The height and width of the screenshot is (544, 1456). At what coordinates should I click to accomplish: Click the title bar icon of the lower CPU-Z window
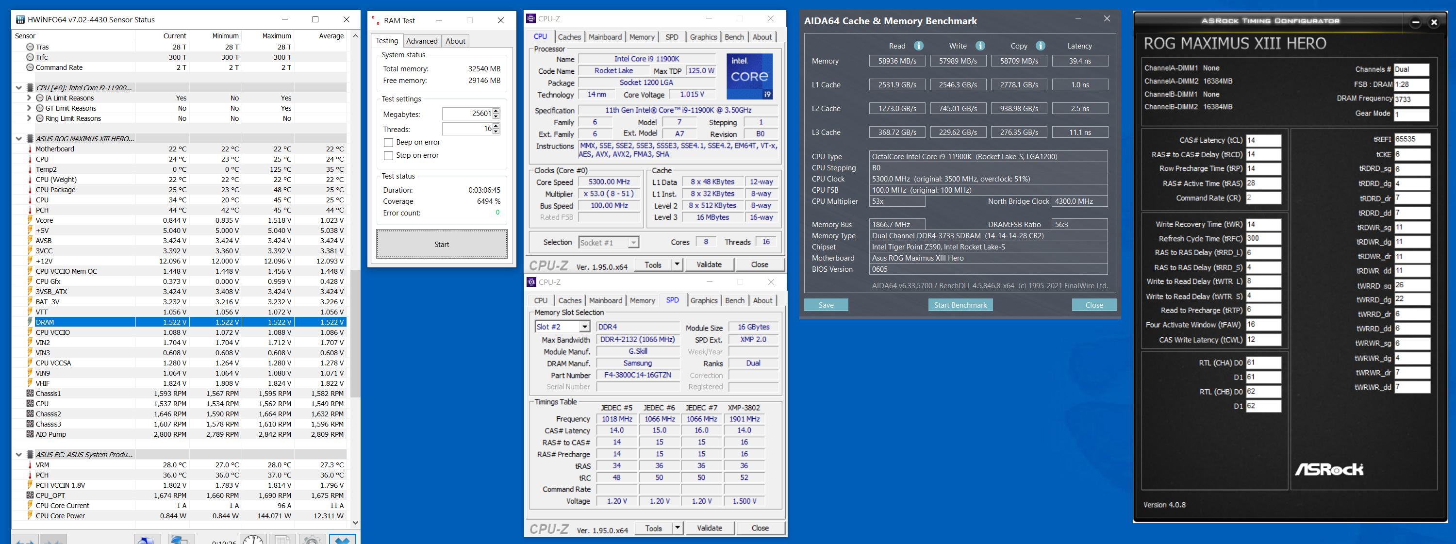tap(531, 282)
